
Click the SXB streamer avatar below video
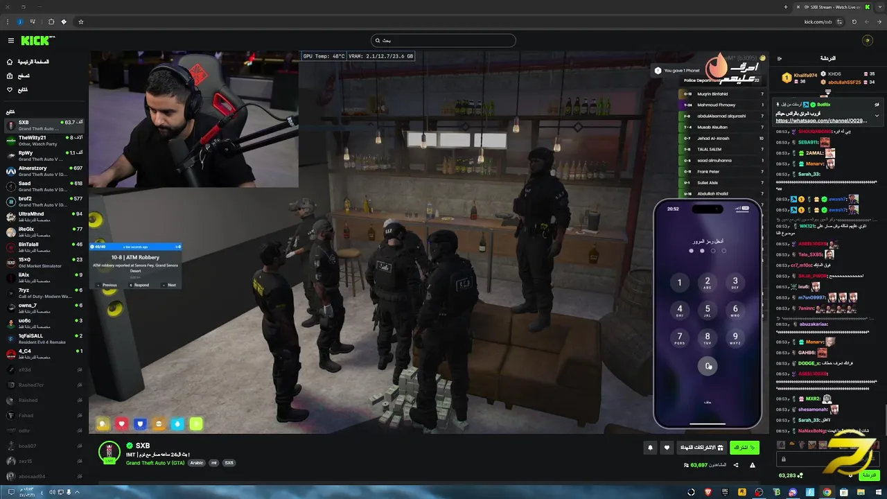point(109,452)
